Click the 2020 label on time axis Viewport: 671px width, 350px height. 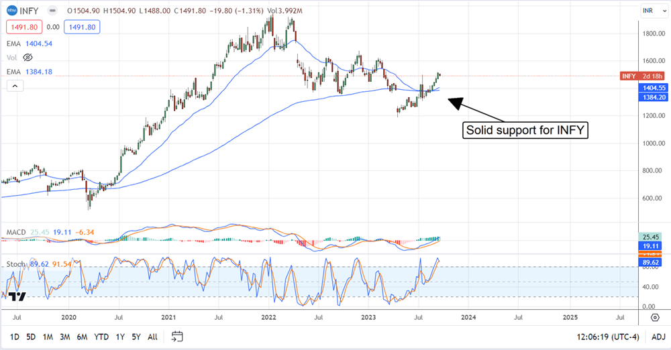(x=68, y=318)
